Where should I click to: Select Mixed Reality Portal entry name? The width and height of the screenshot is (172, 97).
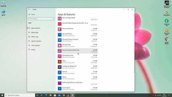(68, 56)
